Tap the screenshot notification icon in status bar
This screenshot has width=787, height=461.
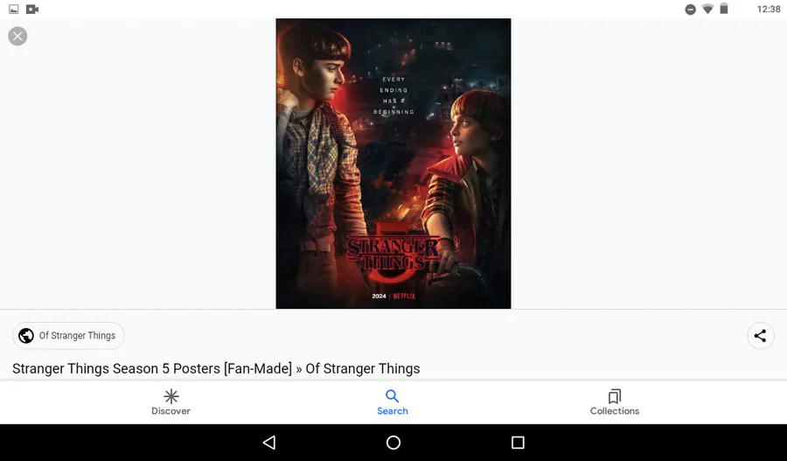coord(13,9)
